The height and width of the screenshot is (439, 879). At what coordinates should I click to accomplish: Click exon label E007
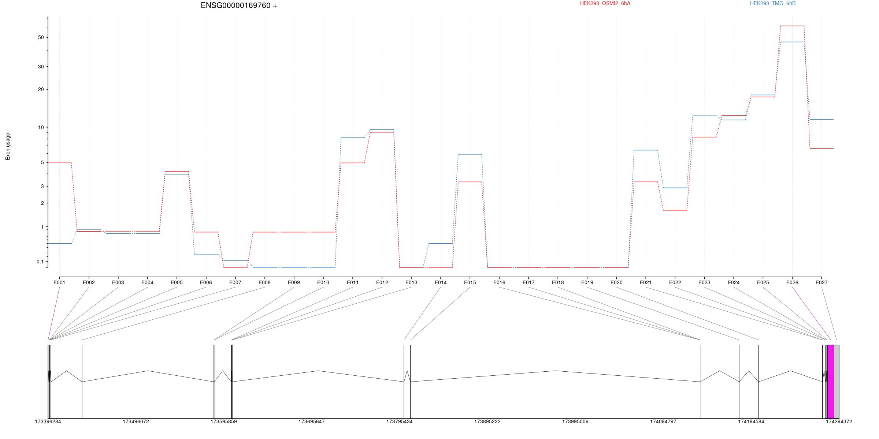235,282
